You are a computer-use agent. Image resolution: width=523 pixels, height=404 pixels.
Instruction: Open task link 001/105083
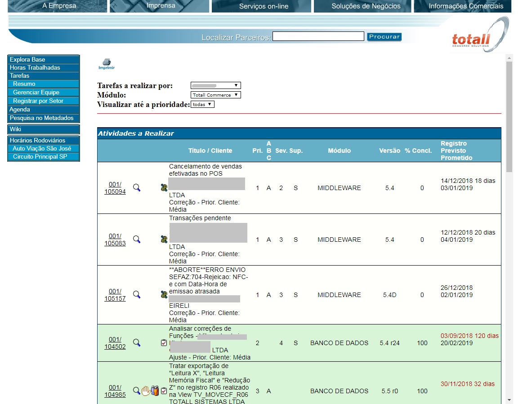pos(115,240)
